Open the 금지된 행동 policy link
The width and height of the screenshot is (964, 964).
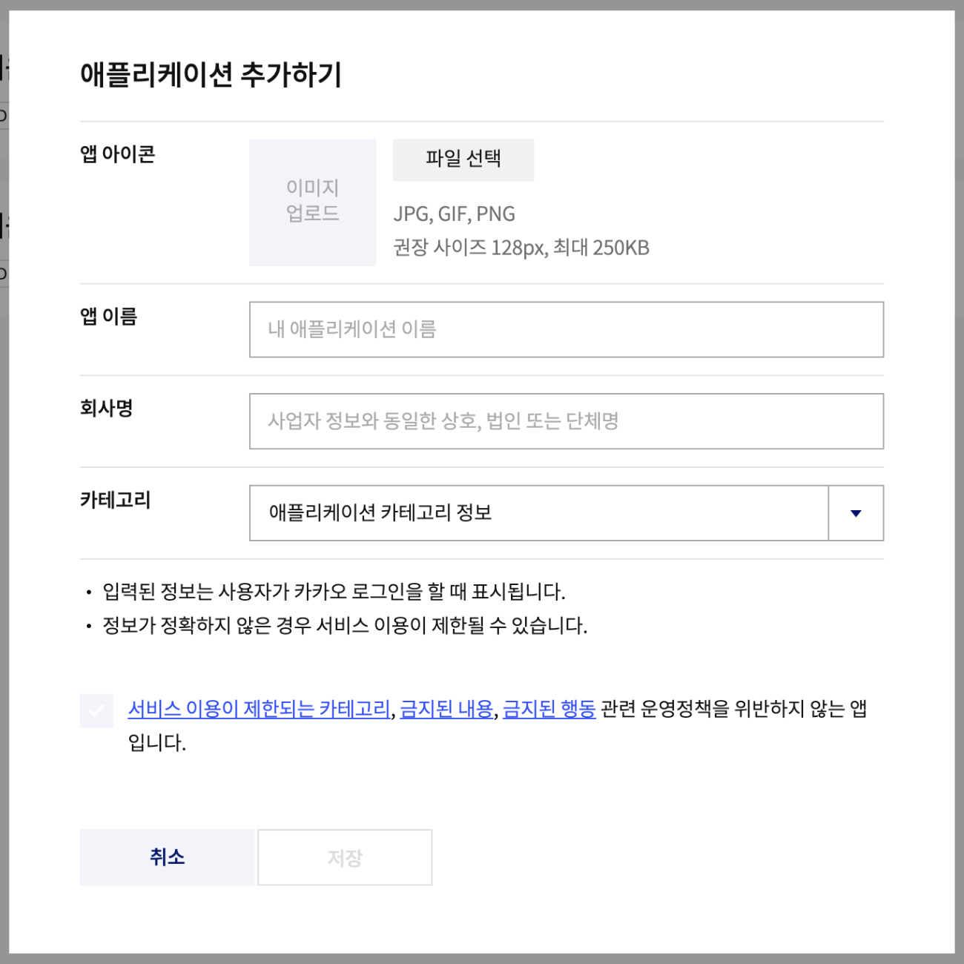tap(549, 709)
